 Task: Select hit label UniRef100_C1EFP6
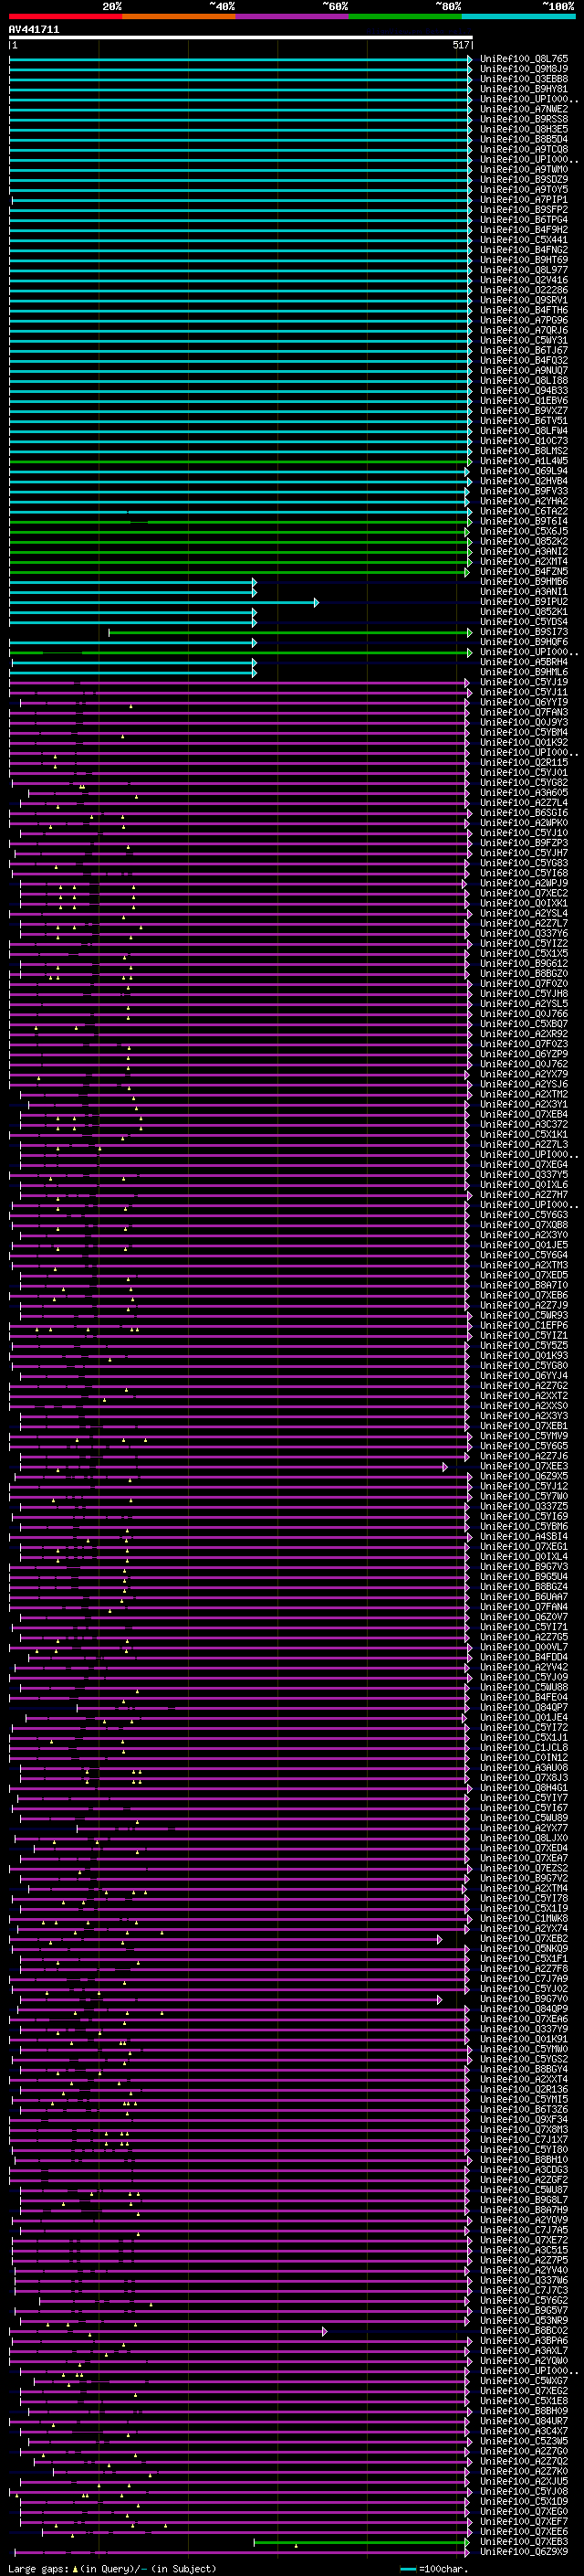pos(524,1326)
